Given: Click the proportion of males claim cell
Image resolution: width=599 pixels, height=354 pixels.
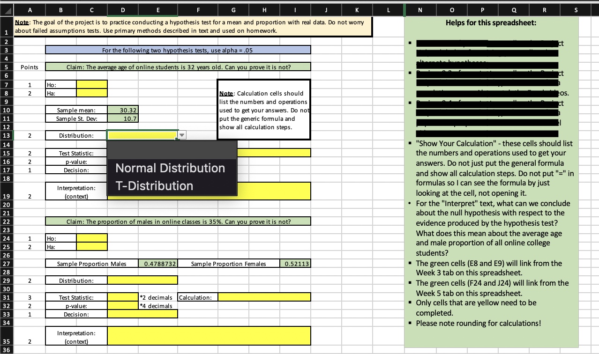Looking at the screenshot, I should (178, 221).
